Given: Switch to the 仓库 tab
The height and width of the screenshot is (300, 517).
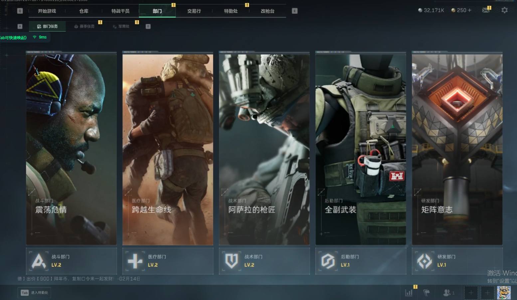Looking at the screenshot, I should [x=84, y=11].
